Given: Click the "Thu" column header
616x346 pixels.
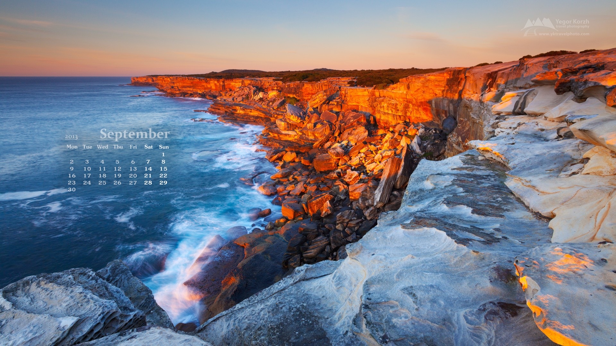Looking at the screenshot, I should click(x=118, y=147).
